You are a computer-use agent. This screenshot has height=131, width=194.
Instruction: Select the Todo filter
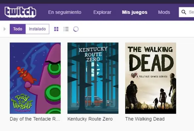(x=18, y=29)
